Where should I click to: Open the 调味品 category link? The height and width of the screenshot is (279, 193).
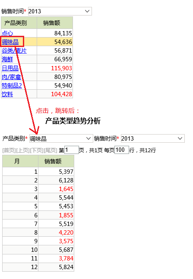pos(10,42)
